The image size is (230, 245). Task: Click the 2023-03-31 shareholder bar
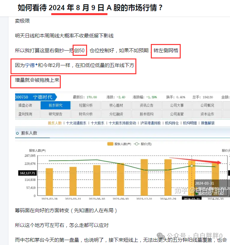[x=73, y=181]
